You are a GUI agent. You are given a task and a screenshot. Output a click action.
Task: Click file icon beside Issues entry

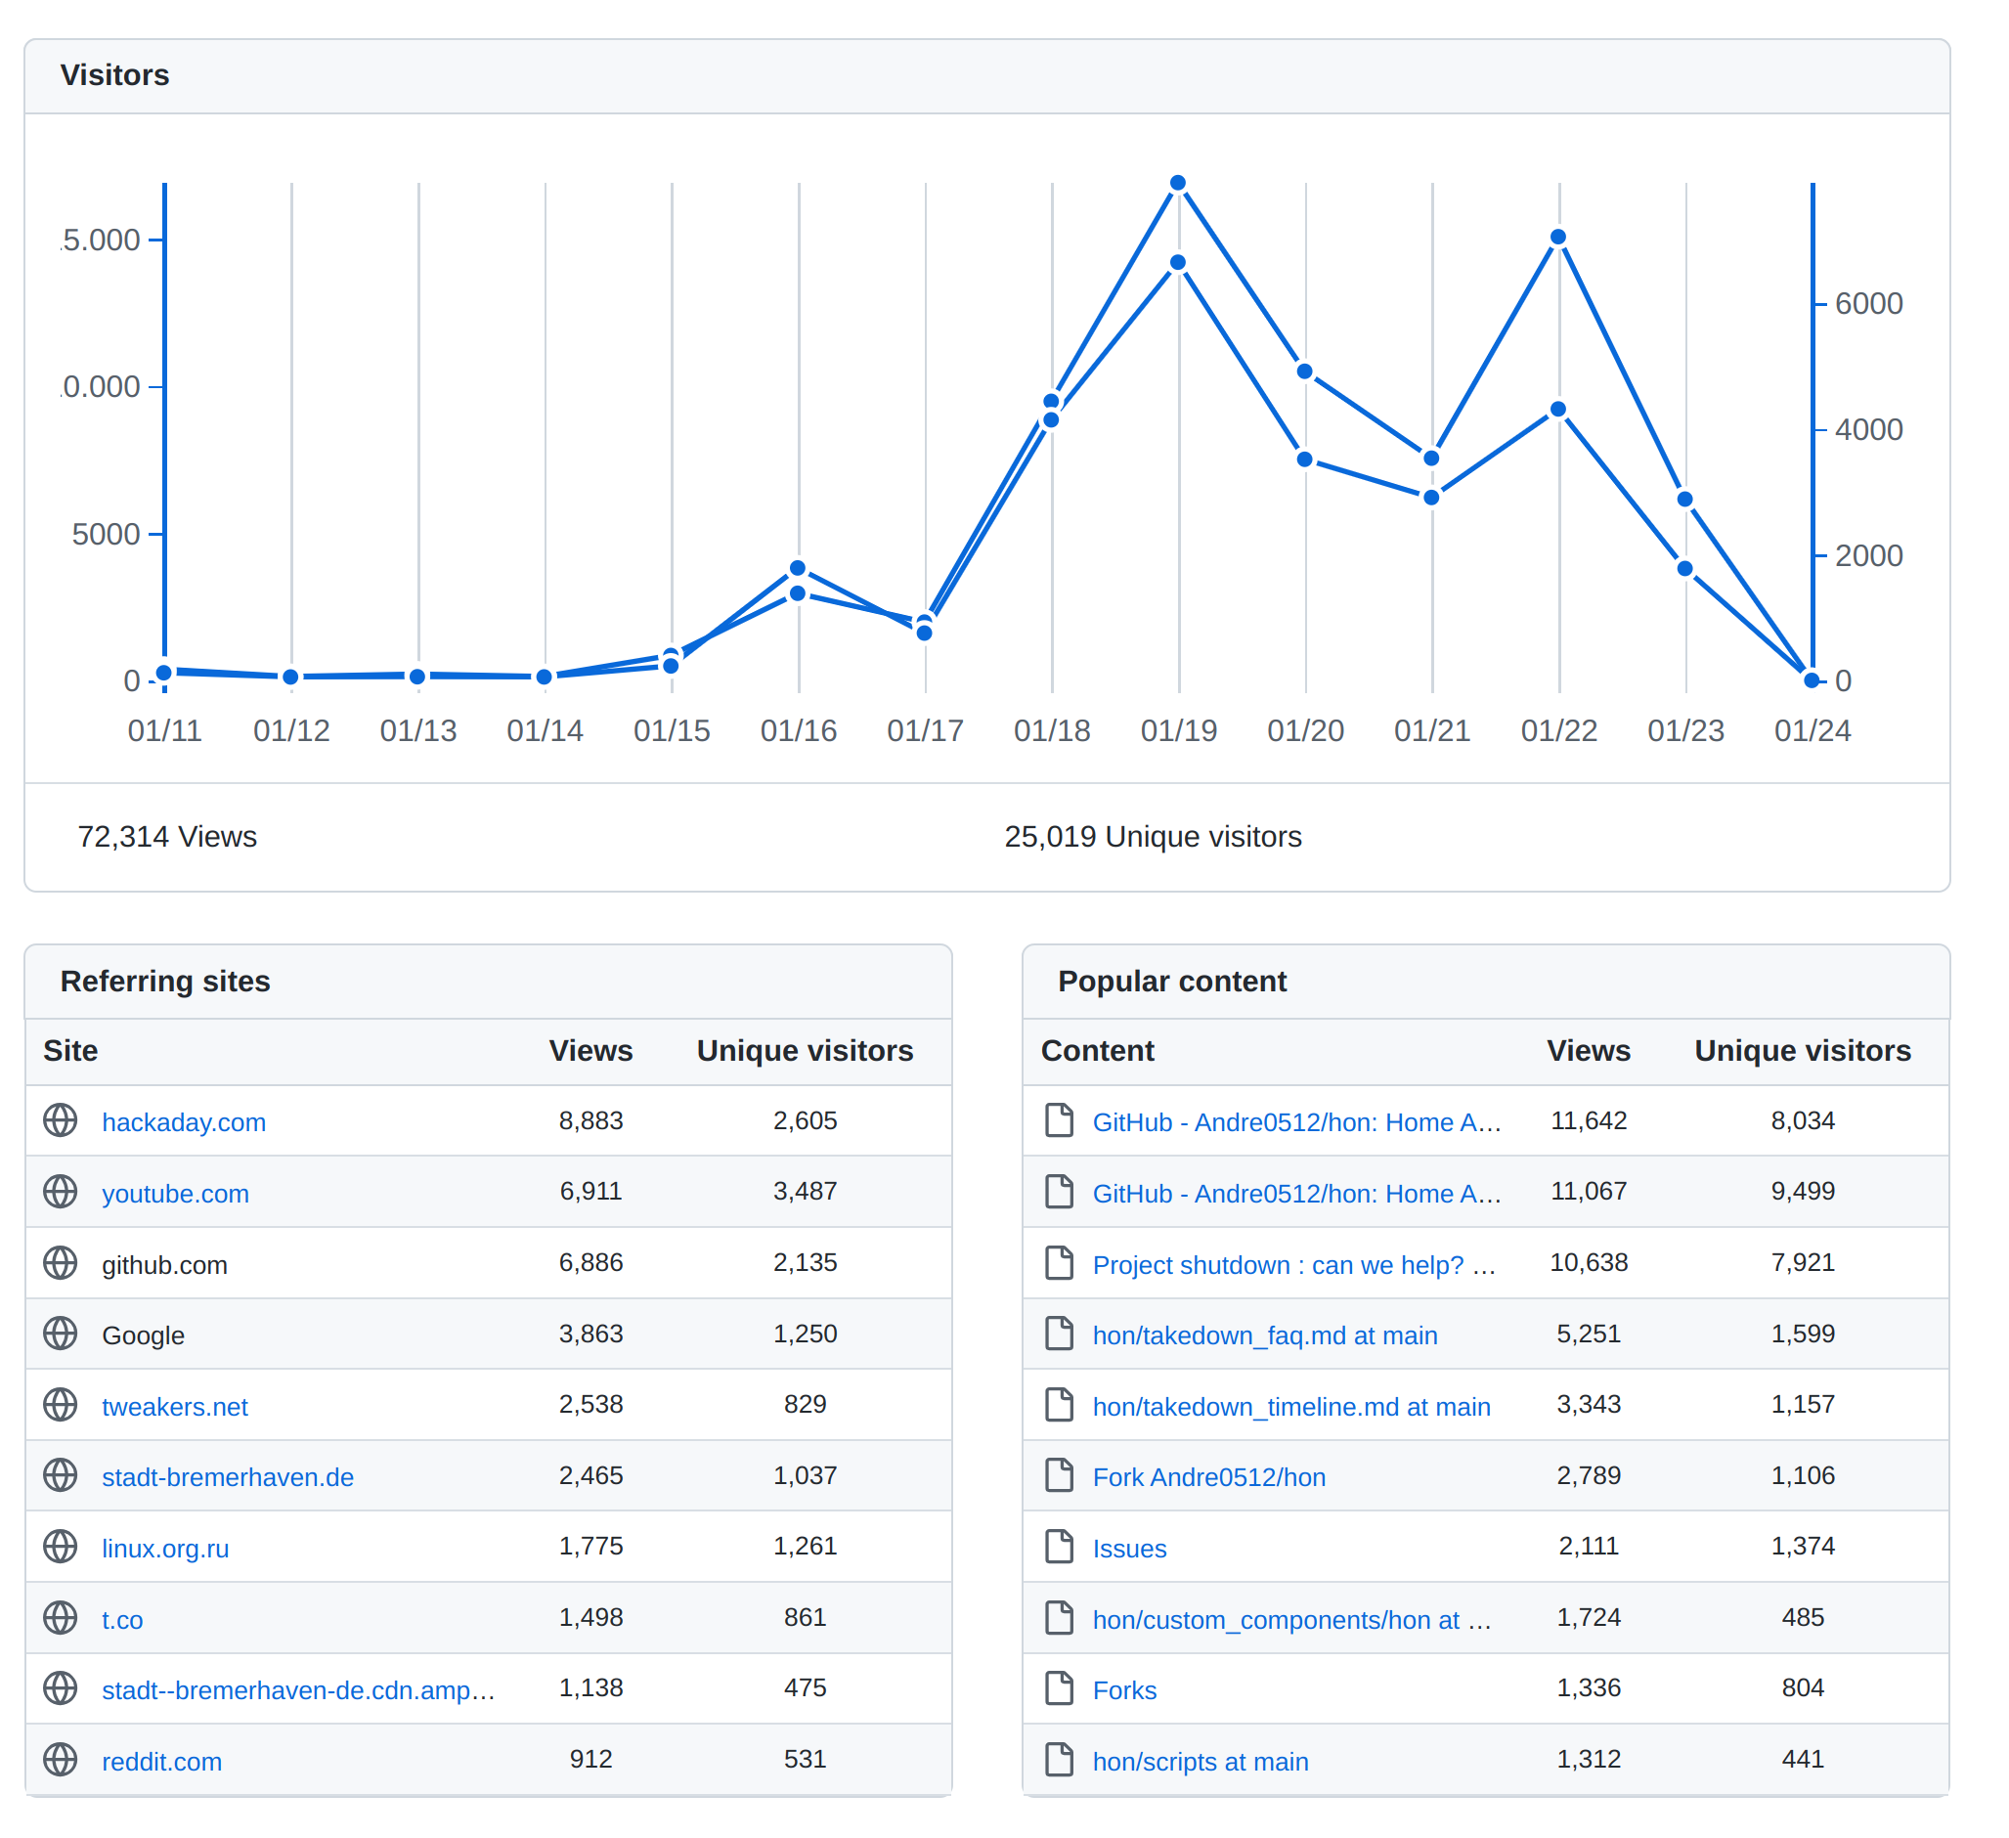[1060, 1546]
